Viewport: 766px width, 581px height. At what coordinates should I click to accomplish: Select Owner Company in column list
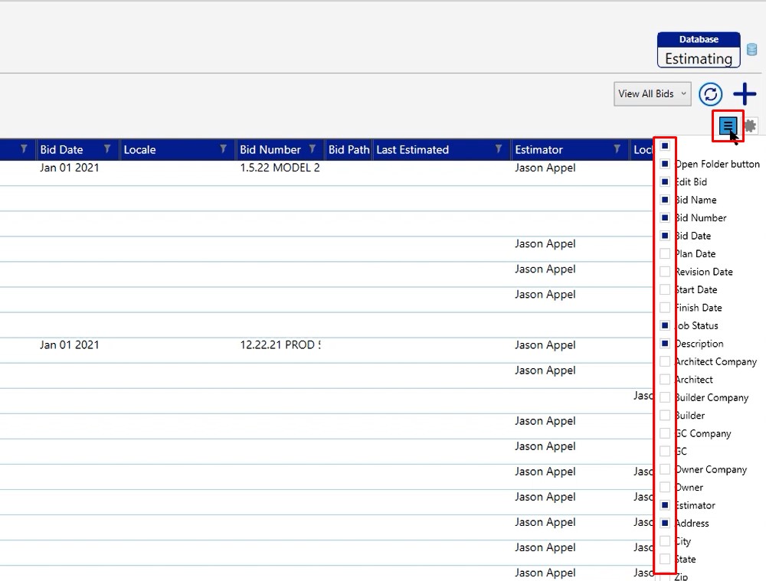(710, 469)
